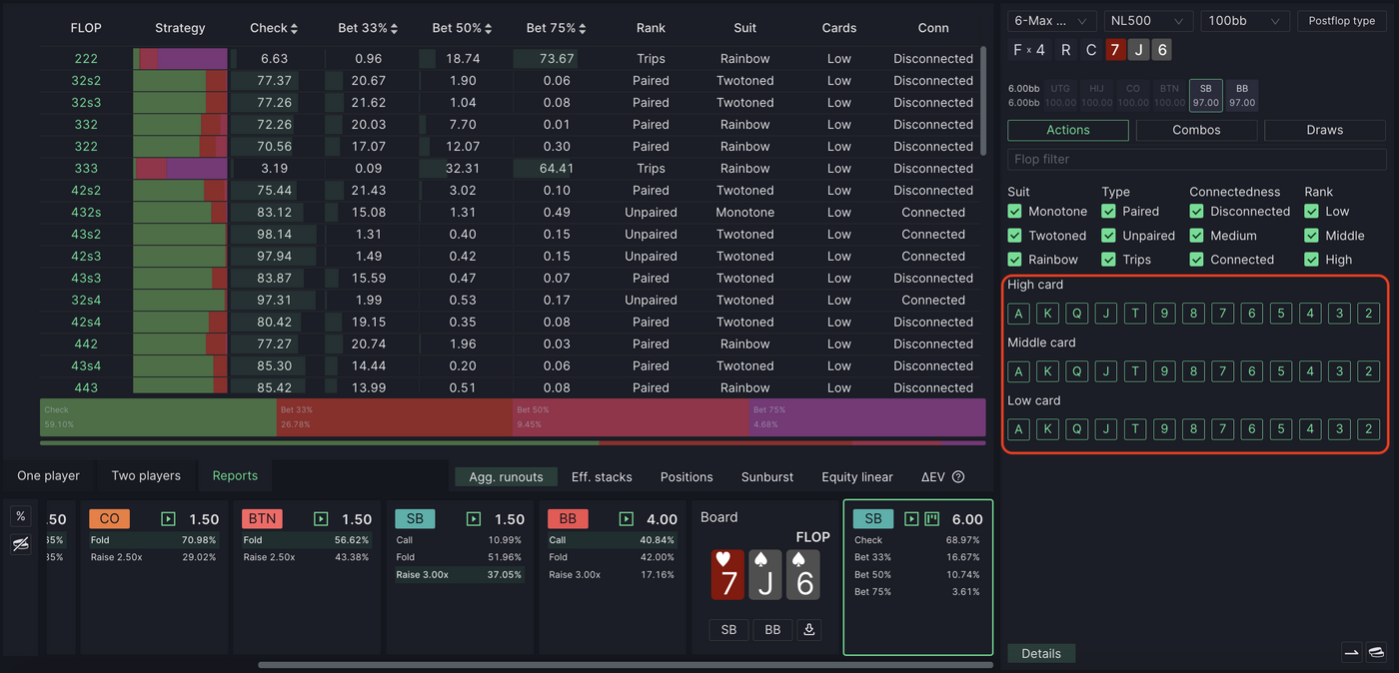Open the Sunburst tab

pos(767,477)
